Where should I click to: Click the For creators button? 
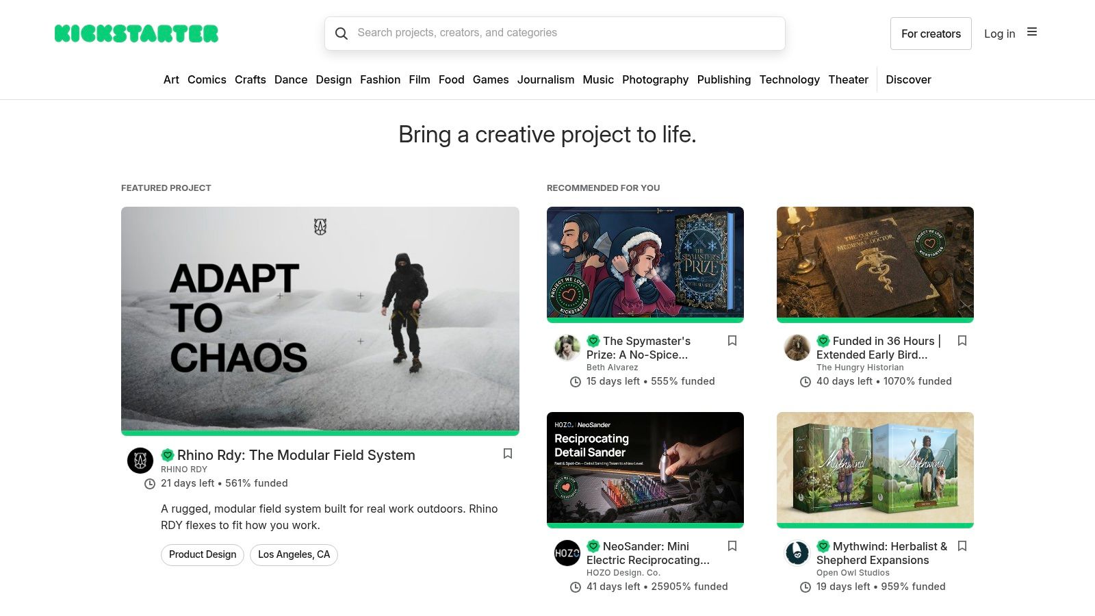point(931,33)
